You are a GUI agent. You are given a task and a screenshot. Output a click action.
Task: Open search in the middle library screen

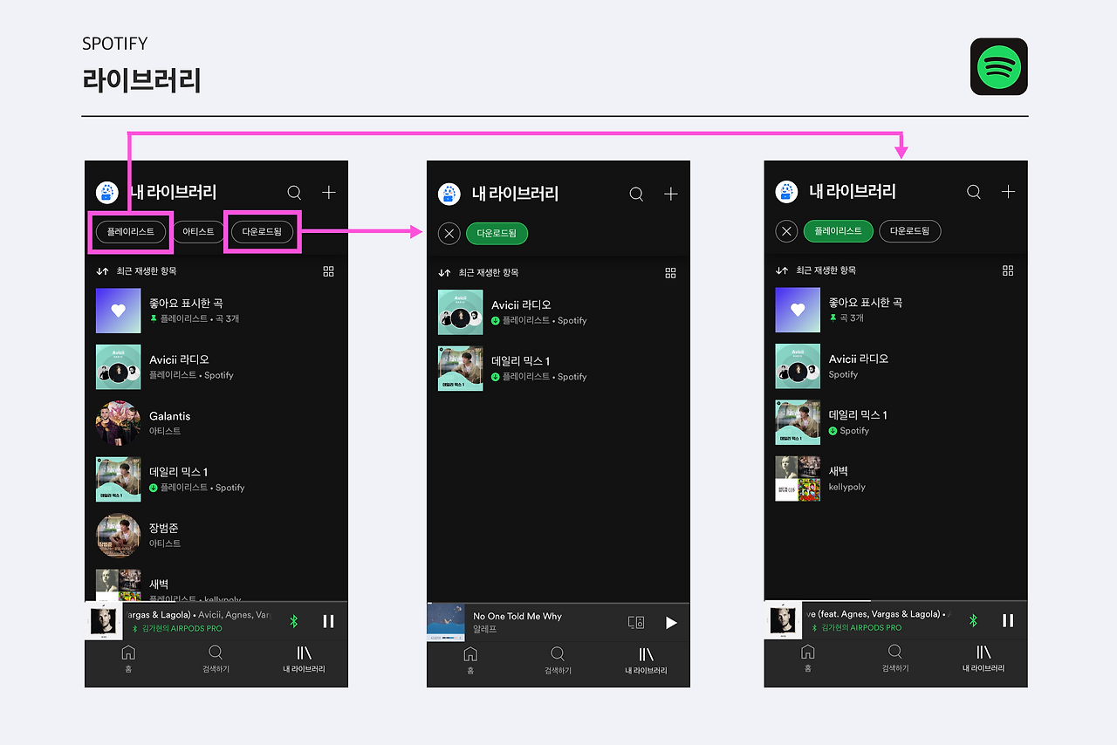[x=636, y=194]
